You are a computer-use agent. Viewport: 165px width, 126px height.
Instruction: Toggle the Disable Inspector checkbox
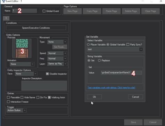[x=47, y=74]
